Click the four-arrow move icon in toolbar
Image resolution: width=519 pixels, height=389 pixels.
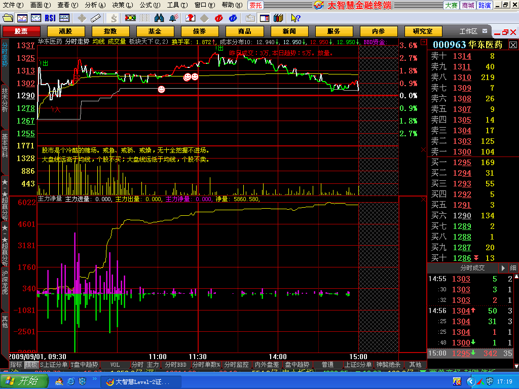[x=82, y=18]
